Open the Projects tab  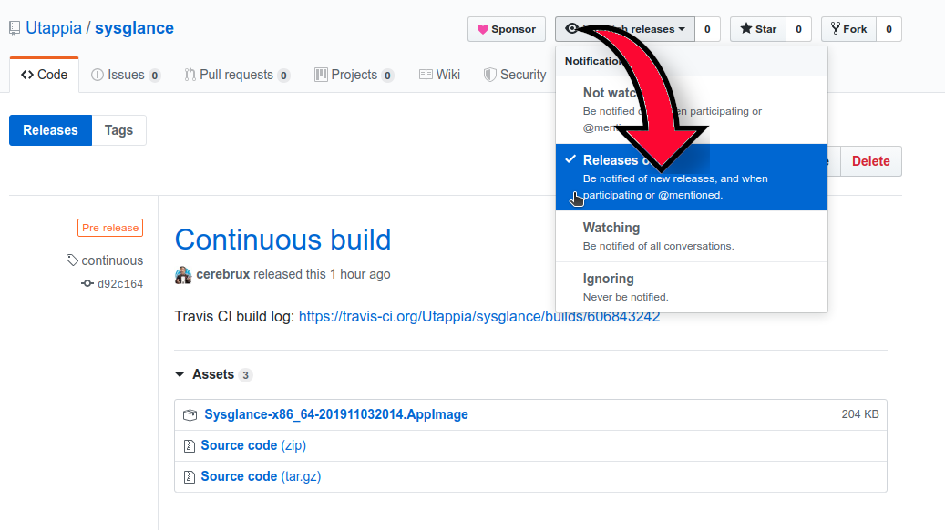[354, 75]
